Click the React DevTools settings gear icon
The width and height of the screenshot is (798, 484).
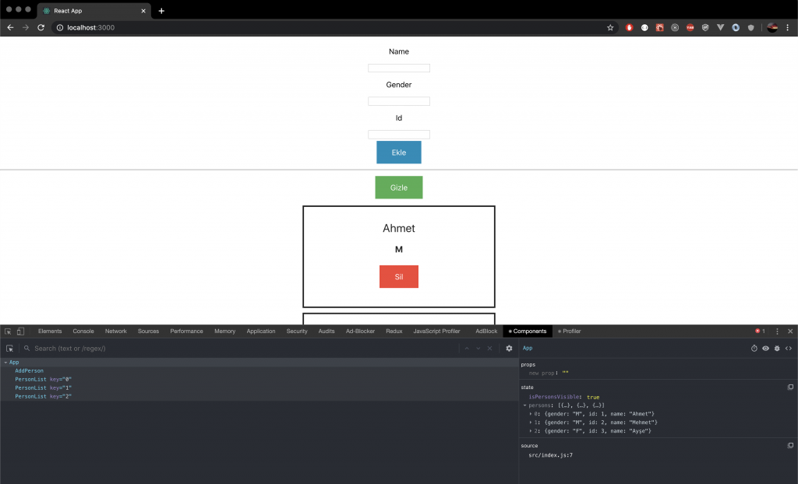[509, 349]
